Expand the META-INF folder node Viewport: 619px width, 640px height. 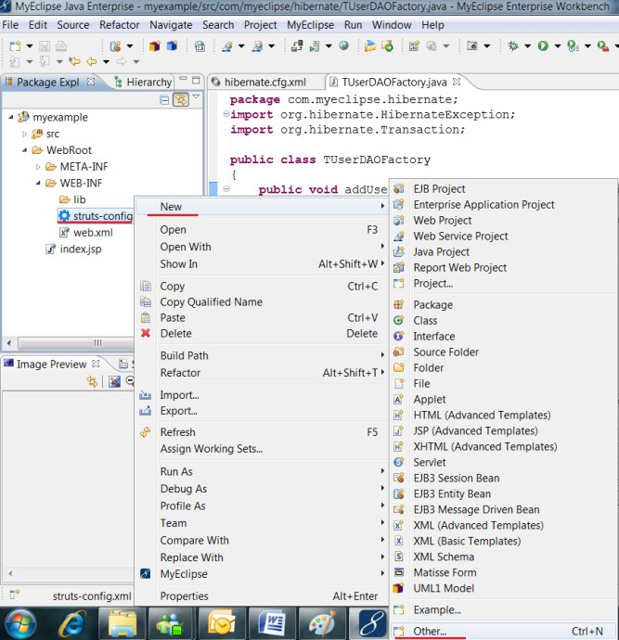tap(38, 167)
